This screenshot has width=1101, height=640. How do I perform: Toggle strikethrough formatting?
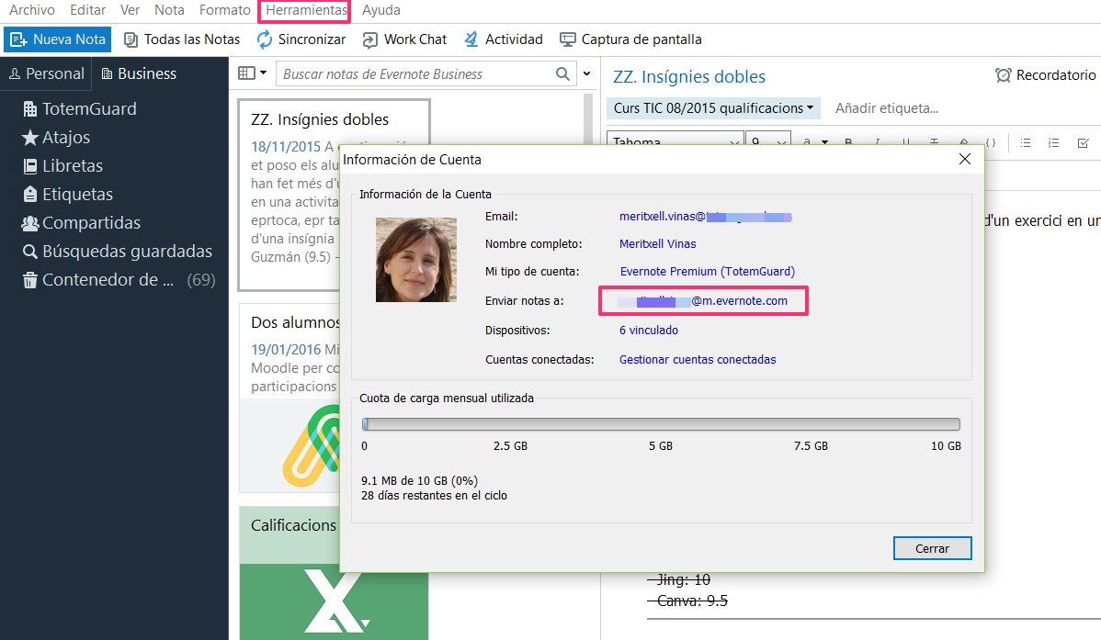click(x=934, y=141)
